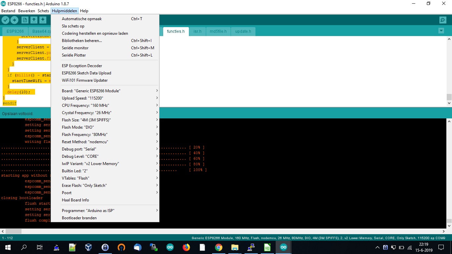
Task: Open the Help menu
Action: (84, 11)
